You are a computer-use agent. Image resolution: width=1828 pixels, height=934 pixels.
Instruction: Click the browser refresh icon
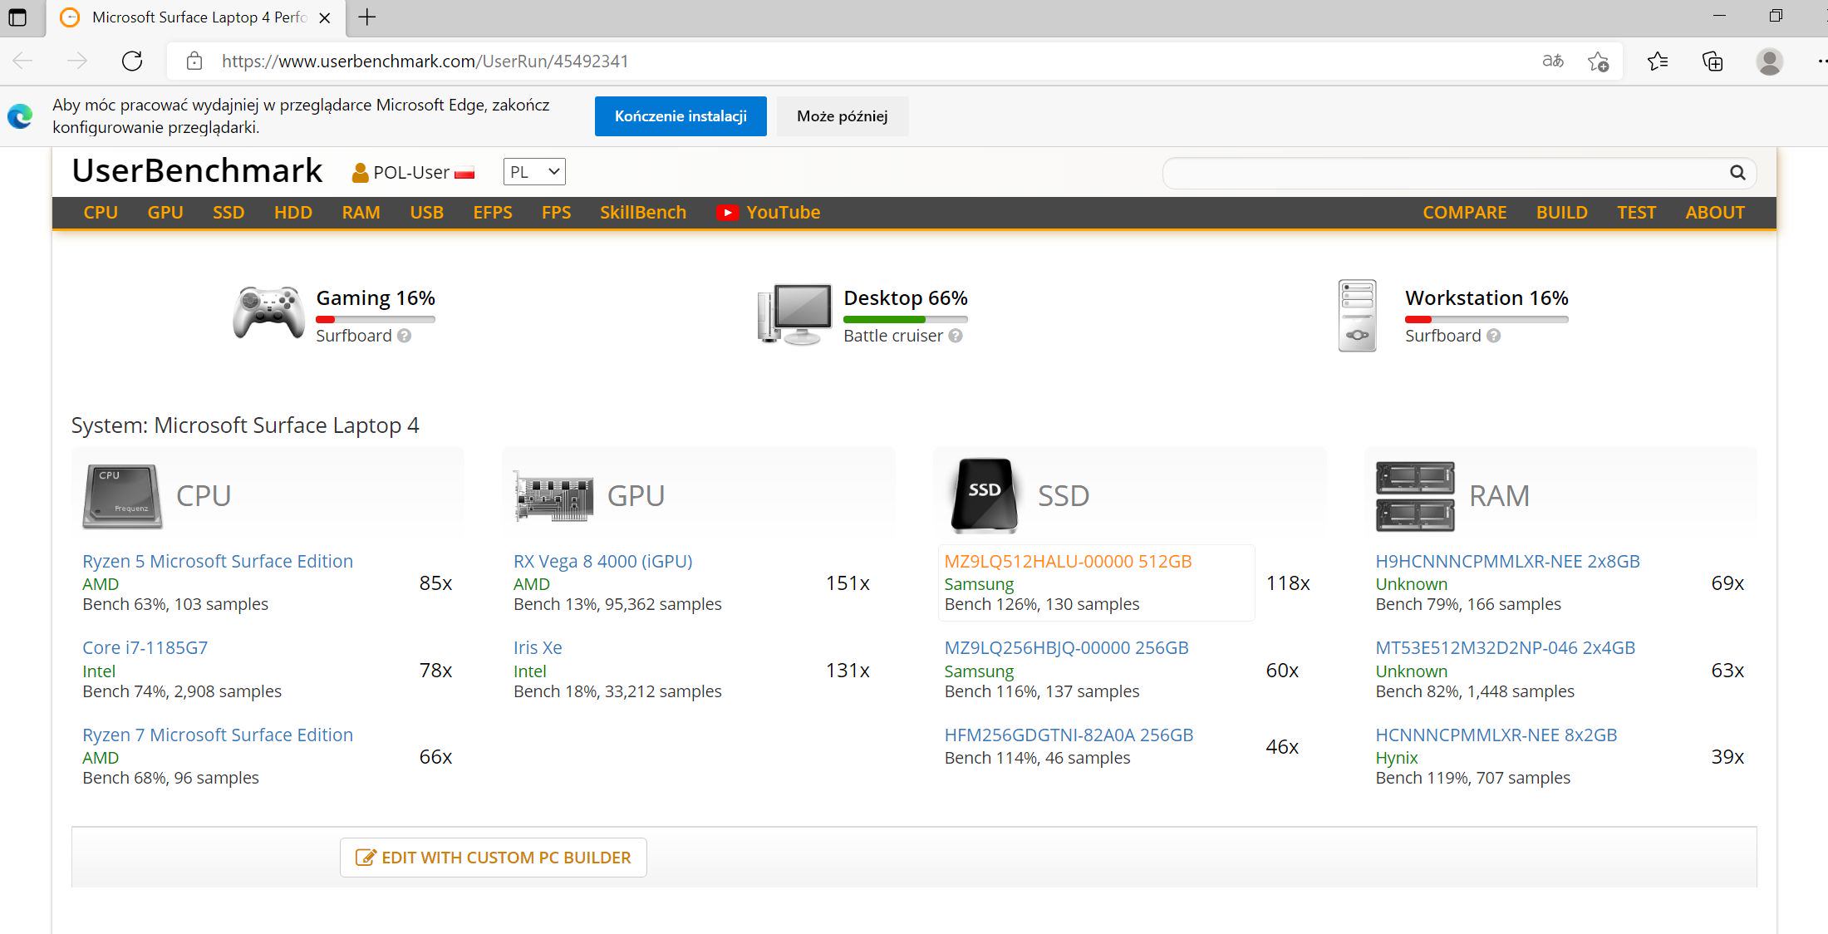click(132, 61)
